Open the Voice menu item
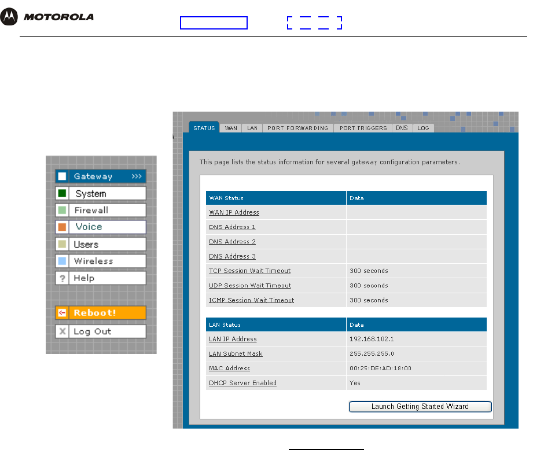 point(101,227)
